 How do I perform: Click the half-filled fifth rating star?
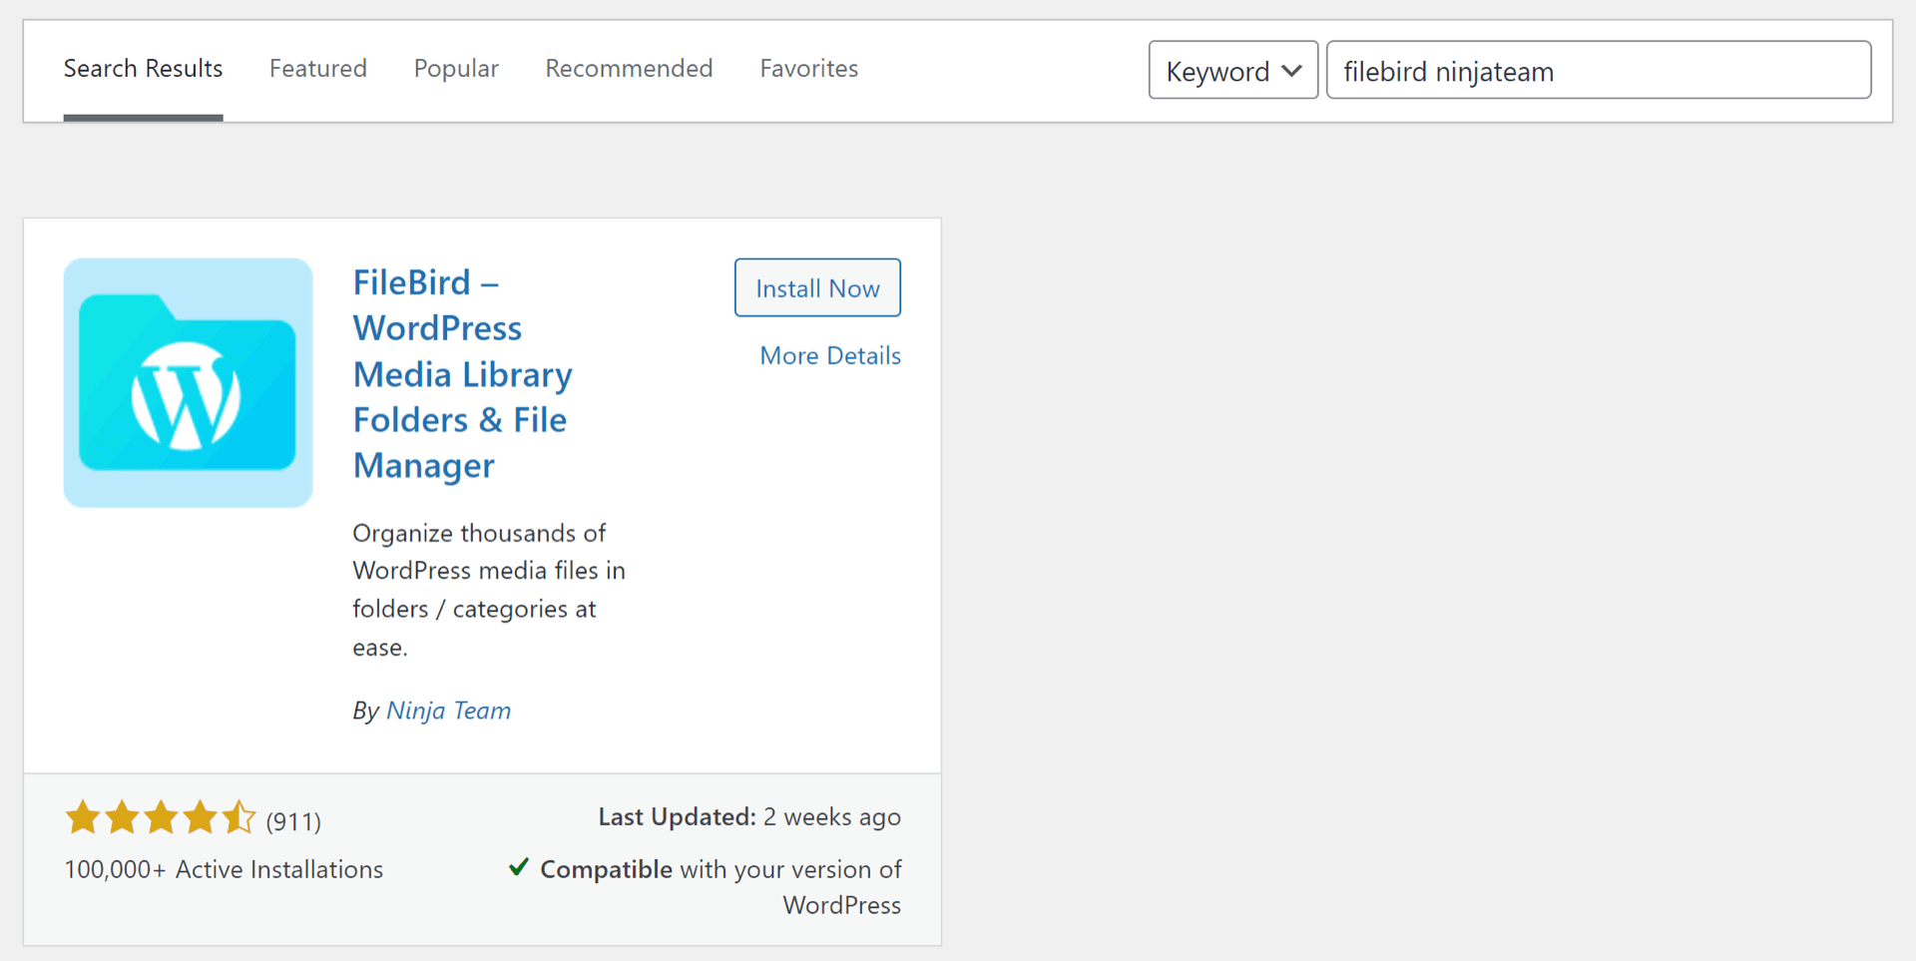tap(239, 817)
